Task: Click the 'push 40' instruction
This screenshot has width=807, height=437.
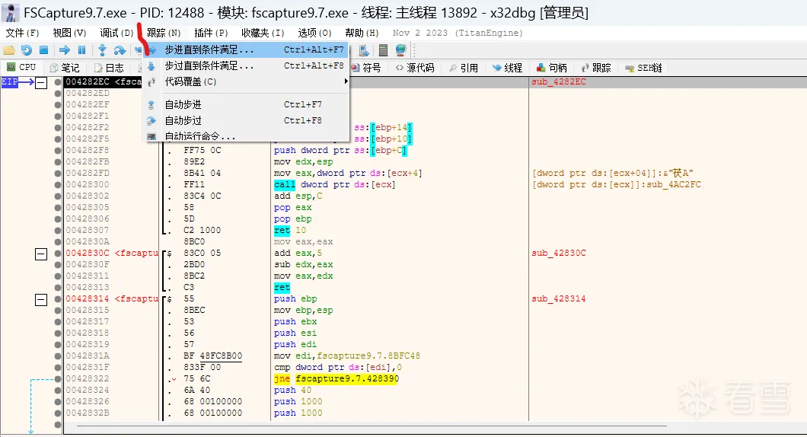Action: coord(292,390)
